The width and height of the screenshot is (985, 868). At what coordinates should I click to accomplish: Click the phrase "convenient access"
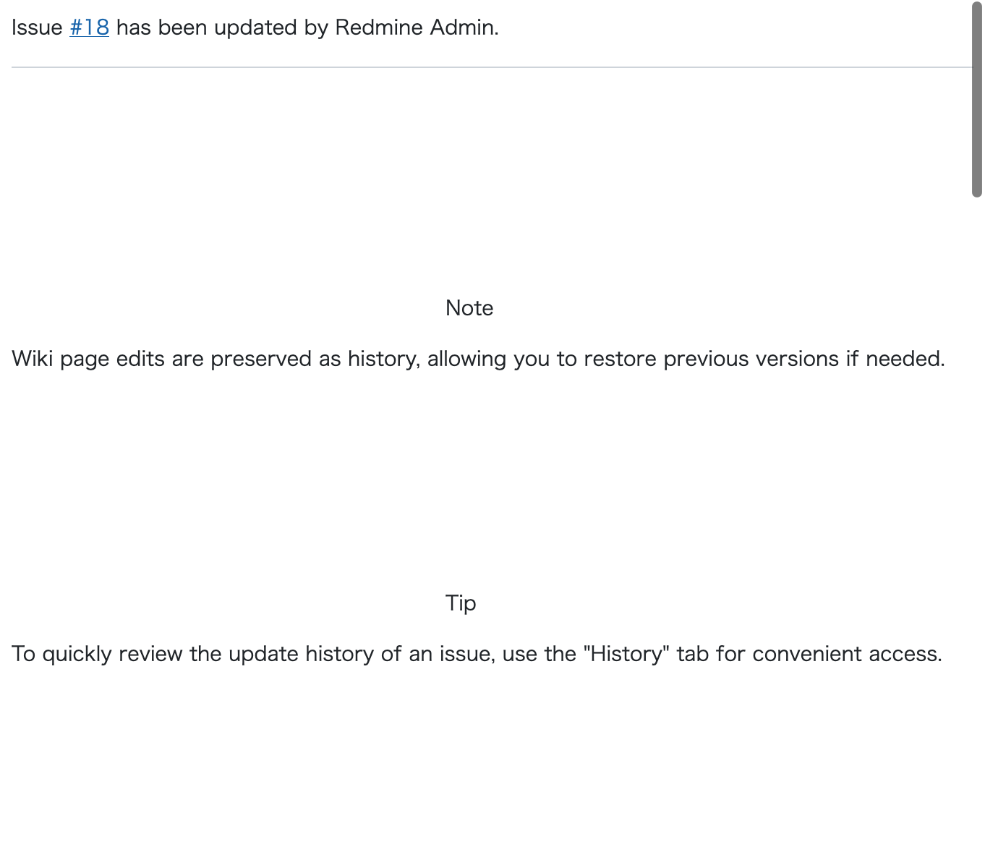tap(846, 654)
